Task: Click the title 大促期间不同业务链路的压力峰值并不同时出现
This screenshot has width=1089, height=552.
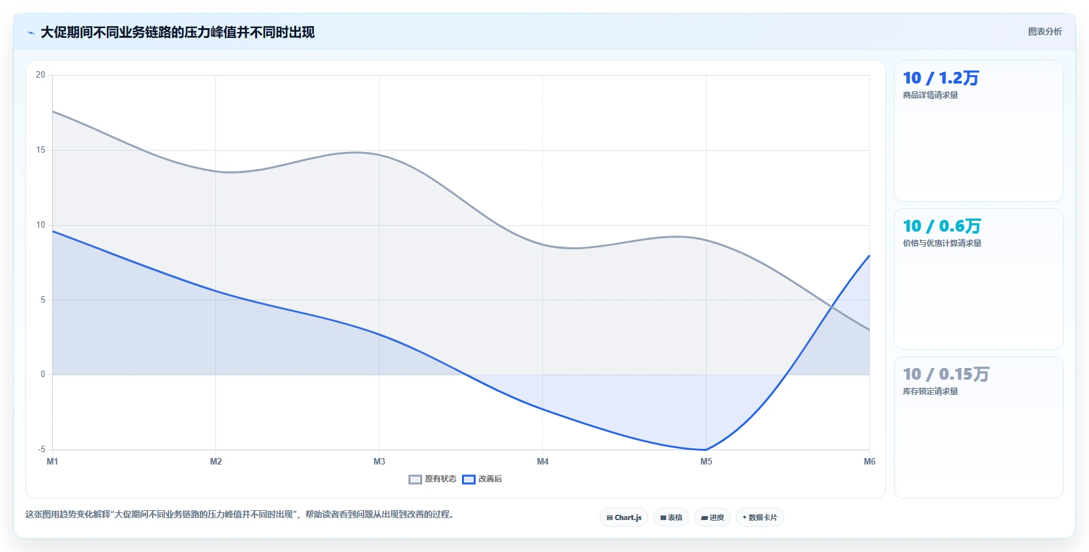Action: pyautogui.click(x=177, y=32)
